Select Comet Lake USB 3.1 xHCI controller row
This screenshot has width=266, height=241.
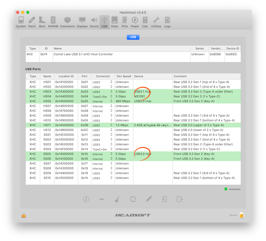coord(133,54)
